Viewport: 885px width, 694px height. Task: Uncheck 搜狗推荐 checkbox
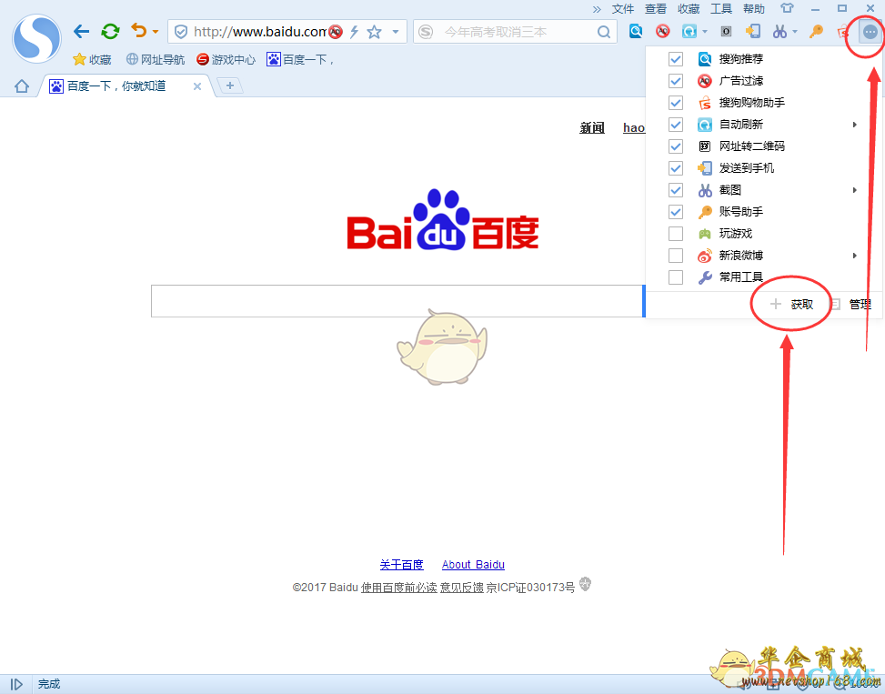pos(676,59)
